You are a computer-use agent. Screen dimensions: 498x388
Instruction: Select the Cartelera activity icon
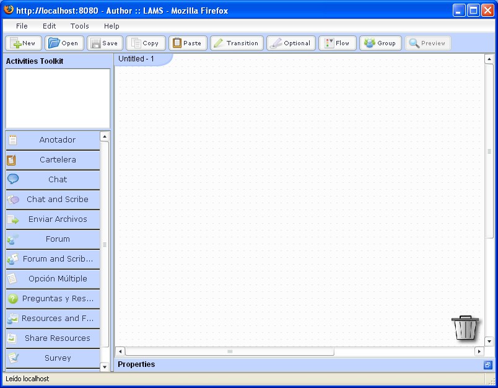click(12, 160)
